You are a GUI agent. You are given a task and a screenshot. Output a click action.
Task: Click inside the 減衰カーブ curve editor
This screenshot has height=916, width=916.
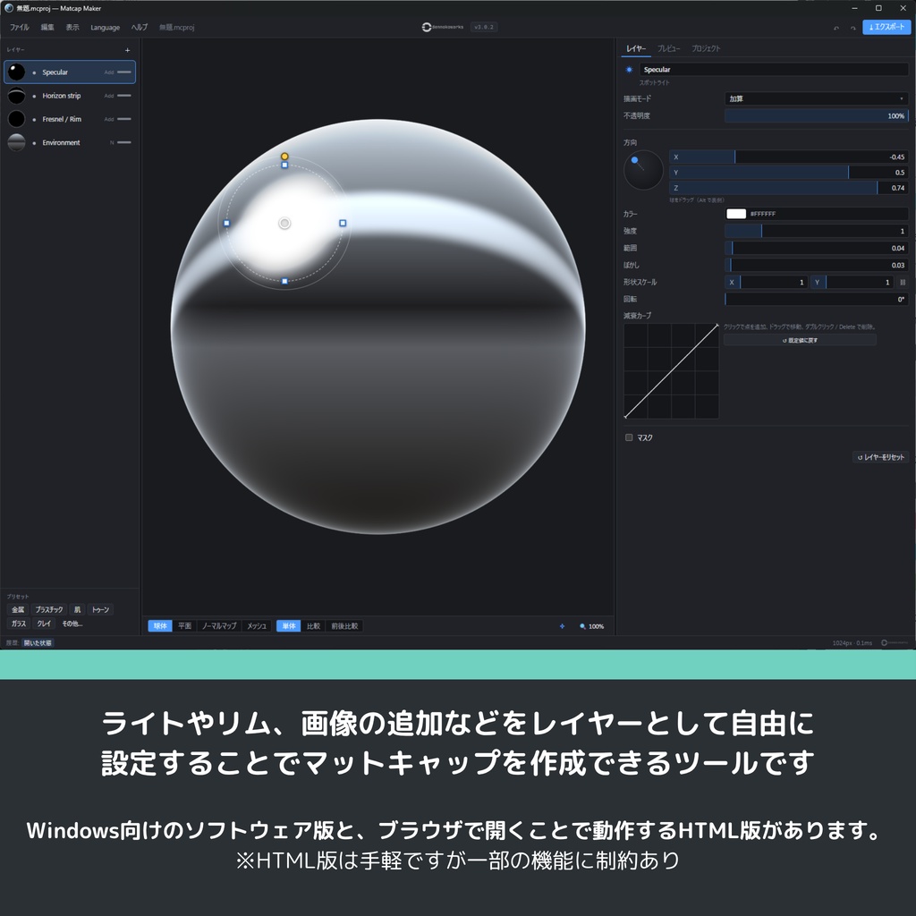(x=671, y=371)
